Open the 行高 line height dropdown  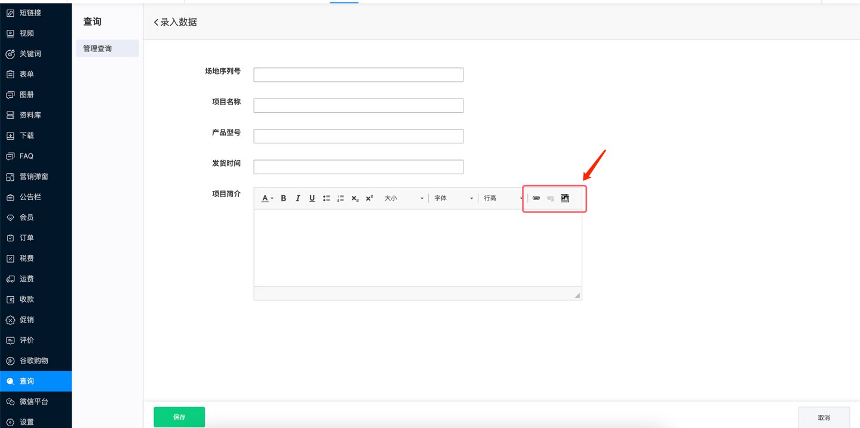pyautogui.click(x=503, y=198)
